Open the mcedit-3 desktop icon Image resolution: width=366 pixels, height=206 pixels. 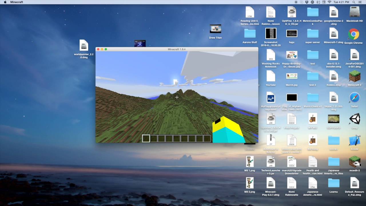(355, 162)
